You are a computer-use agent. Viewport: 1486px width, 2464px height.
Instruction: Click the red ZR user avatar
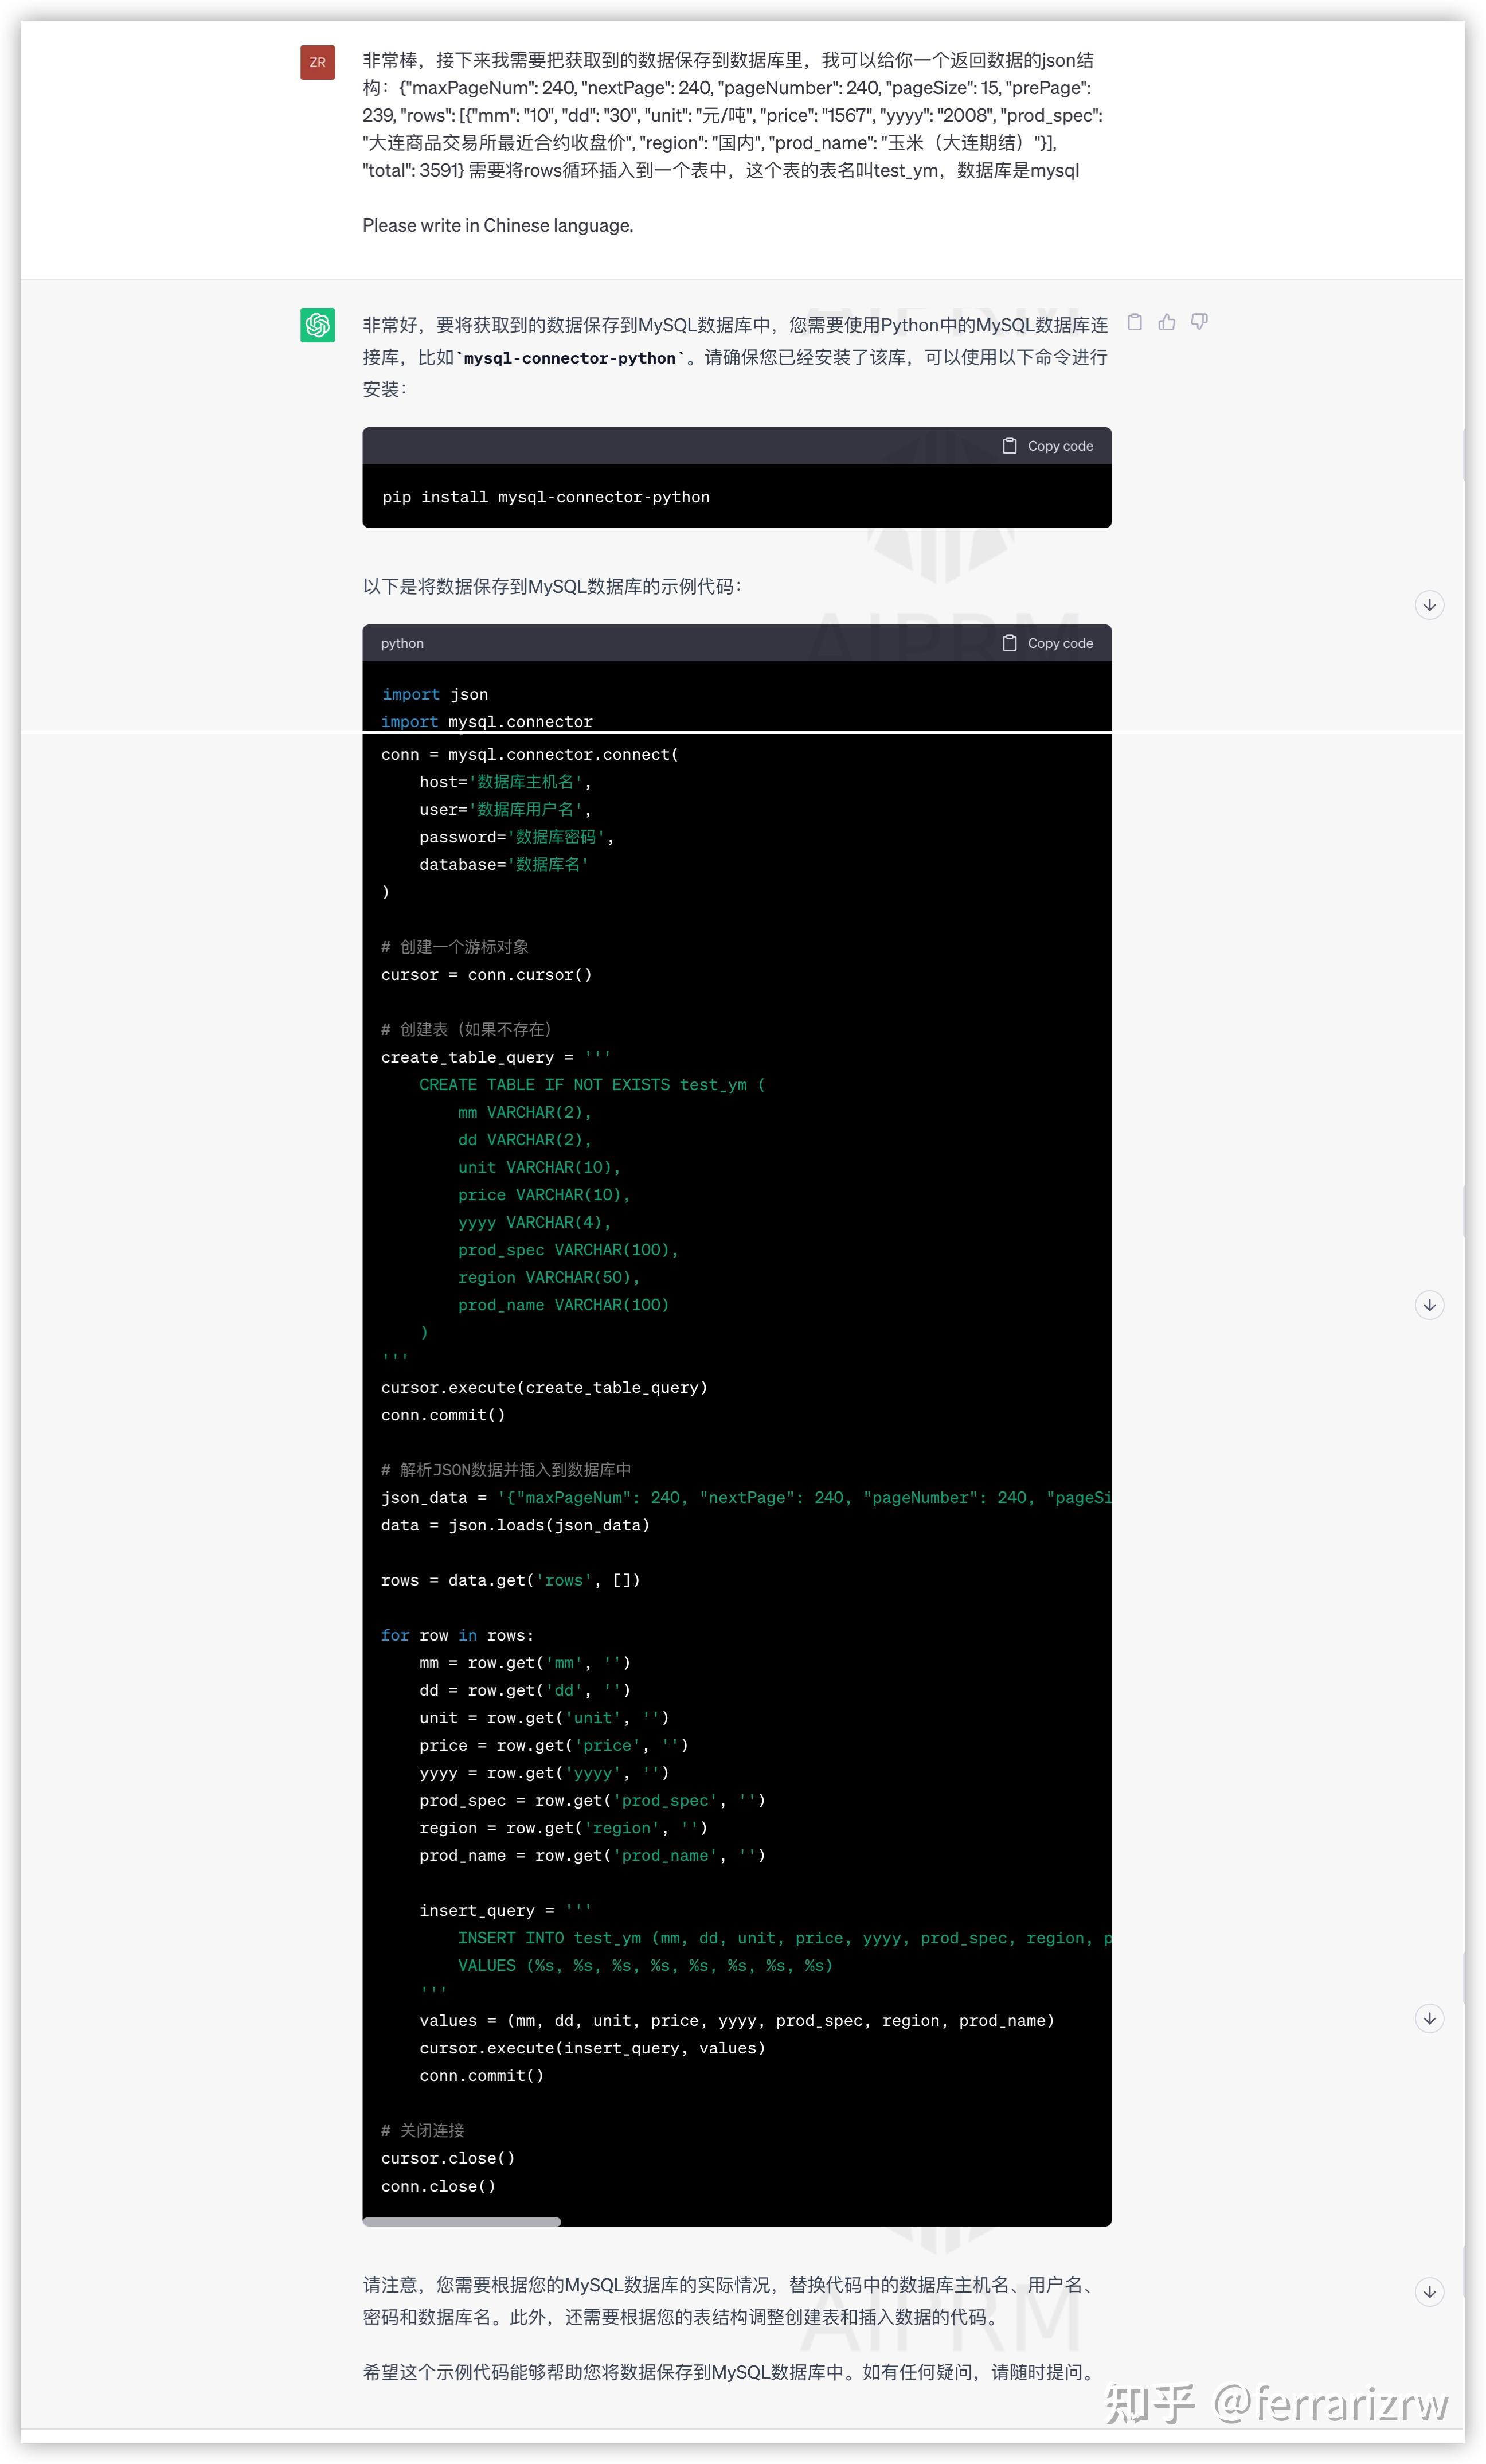click(317, 62)
